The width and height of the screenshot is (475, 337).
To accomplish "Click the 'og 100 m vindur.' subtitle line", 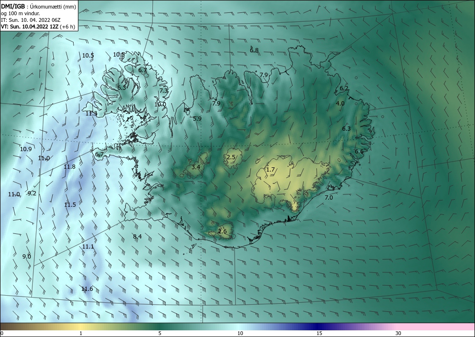I will [20, 13].
